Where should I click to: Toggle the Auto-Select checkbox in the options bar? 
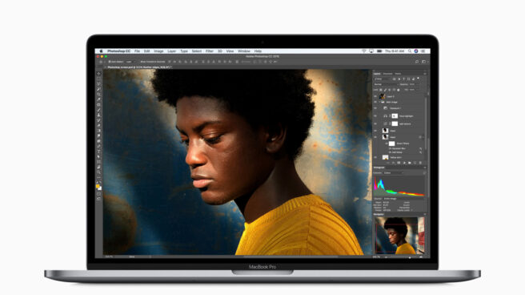pos(110,62)
